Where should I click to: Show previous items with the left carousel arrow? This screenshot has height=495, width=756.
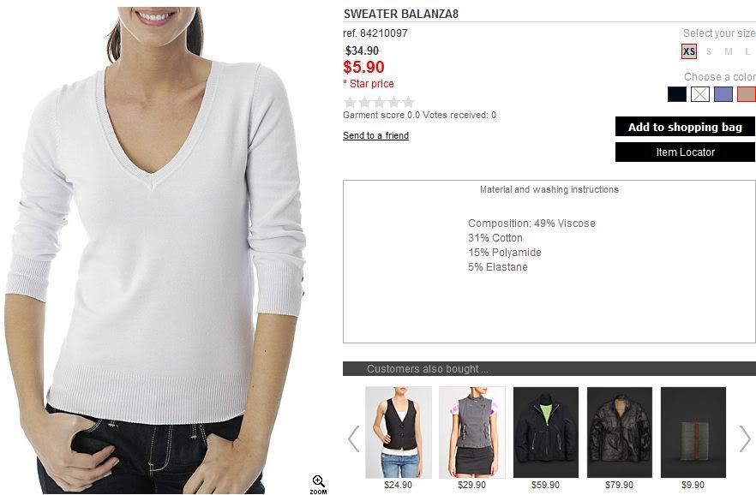pos(354,438)
